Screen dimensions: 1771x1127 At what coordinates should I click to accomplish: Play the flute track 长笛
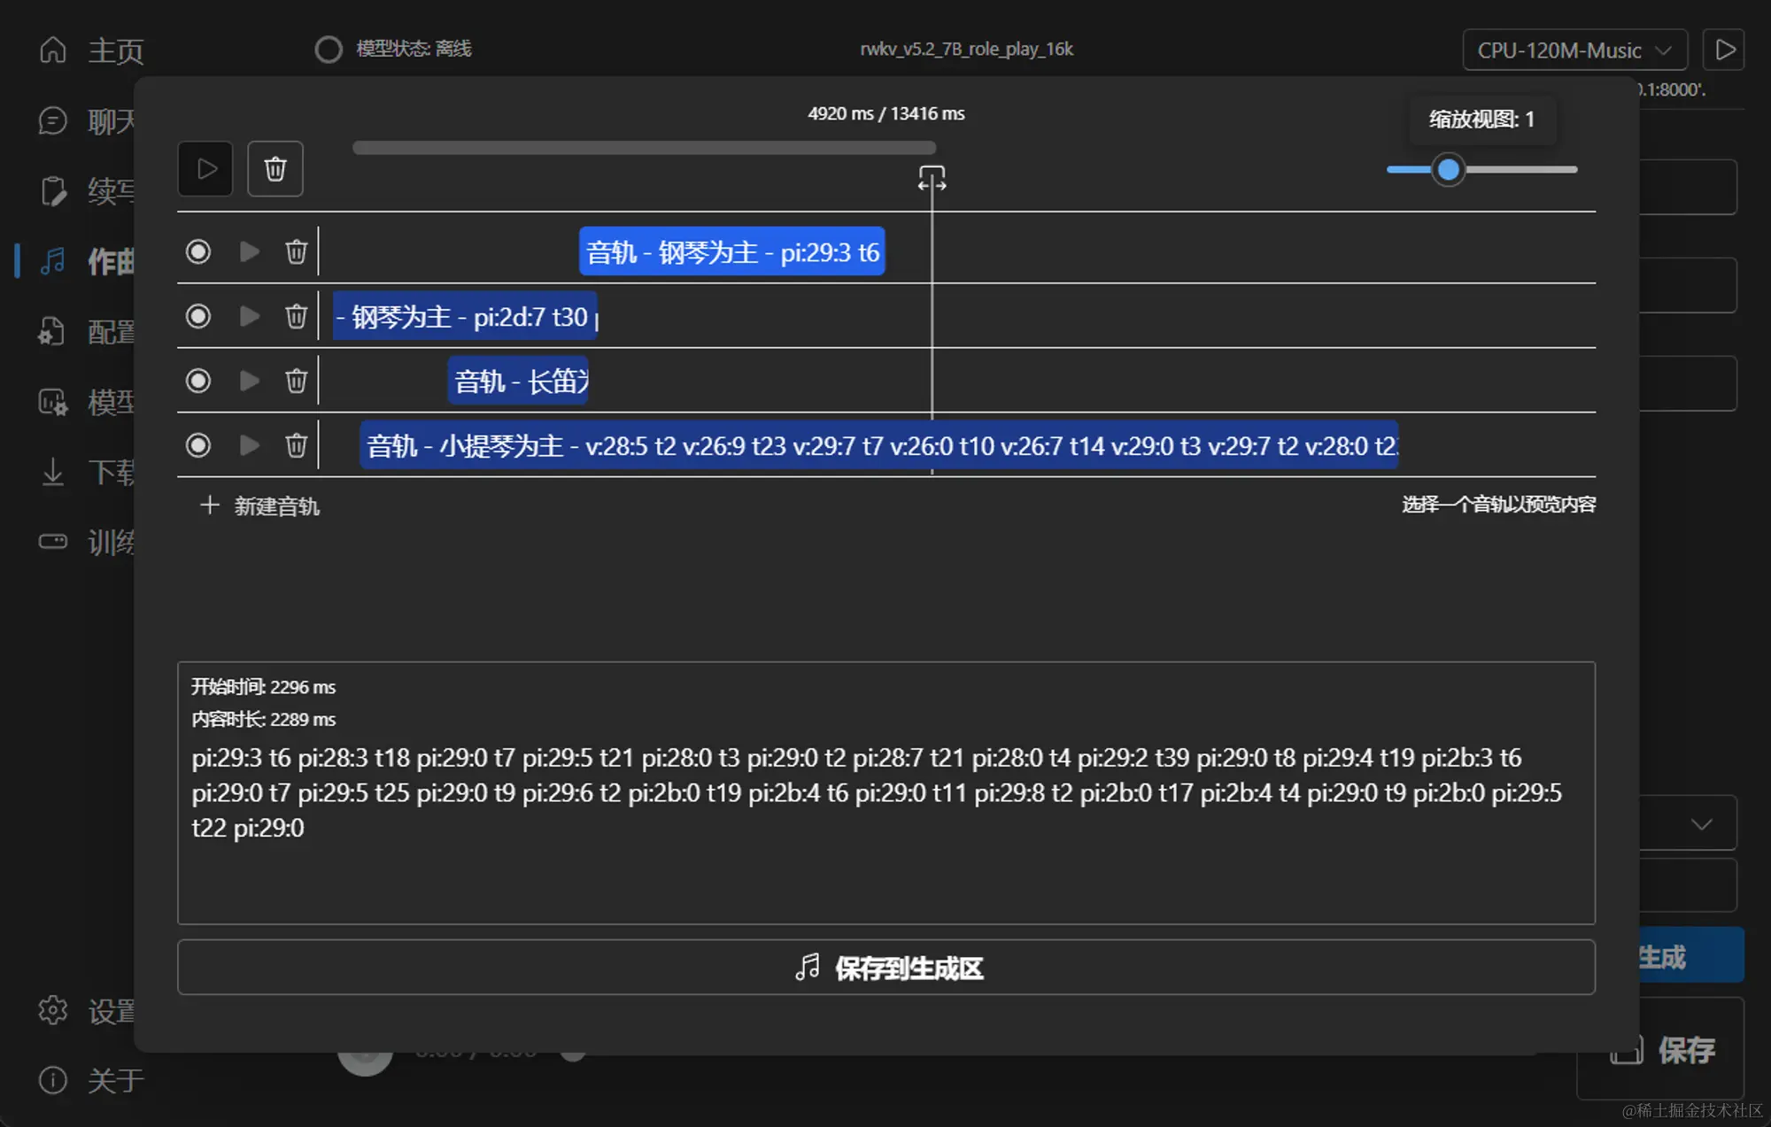250,381
